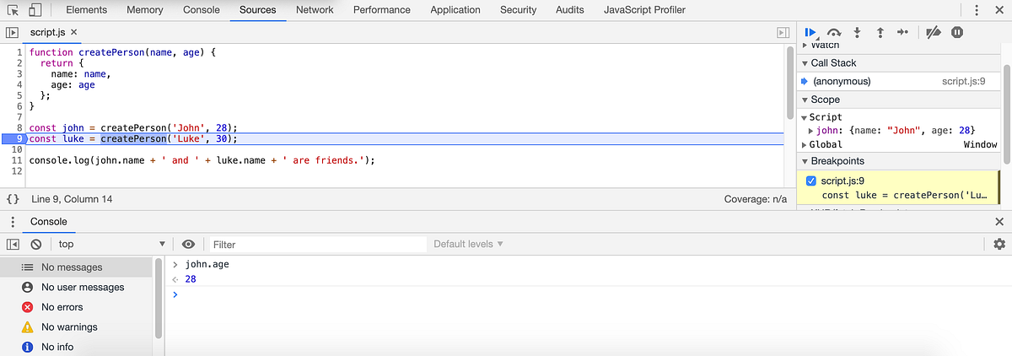Open the top execution context dropdown
This screenshot has width=1012, height=356.
coord(110,244)
